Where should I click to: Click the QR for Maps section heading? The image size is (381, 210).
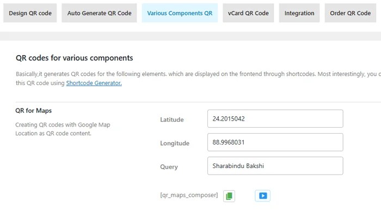[x=34, y=111]
